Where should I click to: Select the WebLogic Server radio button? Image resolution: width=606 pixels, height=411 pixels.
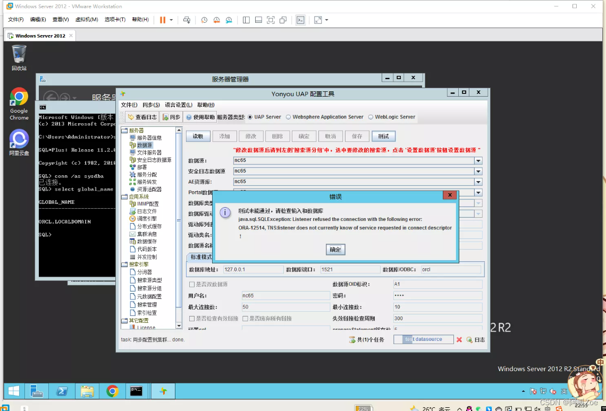371,117
